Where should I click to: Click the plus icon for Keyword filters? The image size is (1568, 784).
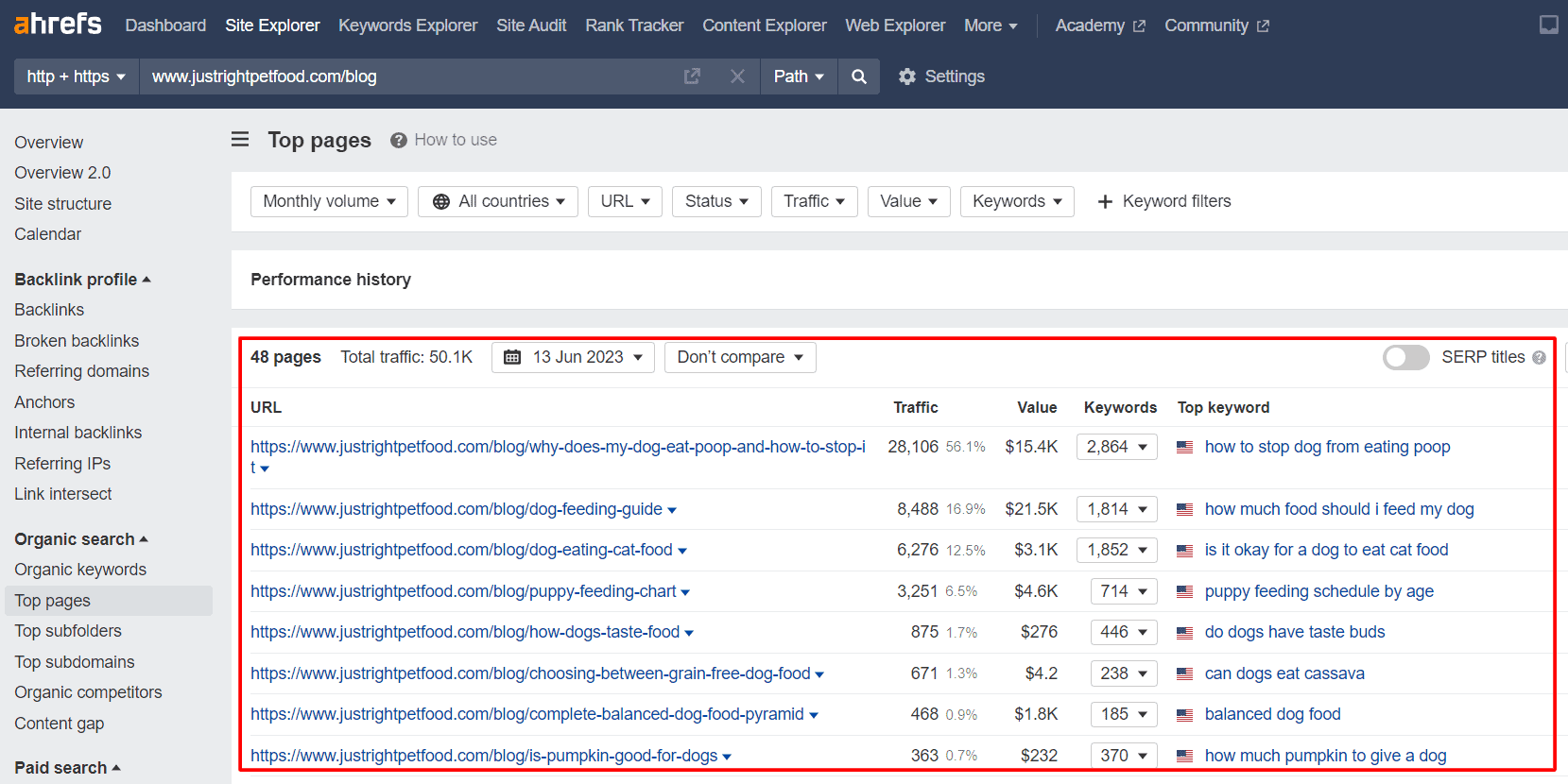[1105, 201]
